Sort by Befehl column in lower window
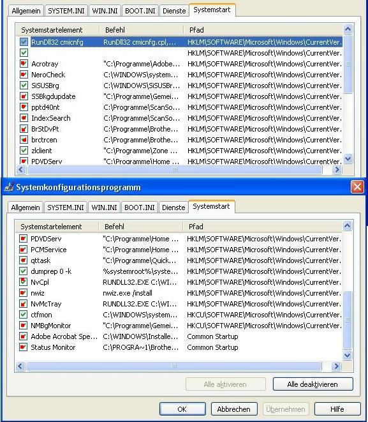This screenshot has width=368, height=422. (140, 227)
